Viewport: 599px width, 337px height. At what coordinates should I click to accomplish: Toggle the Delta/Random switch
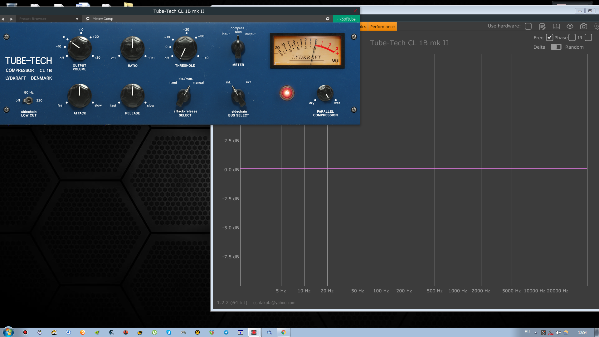[556, 47]
